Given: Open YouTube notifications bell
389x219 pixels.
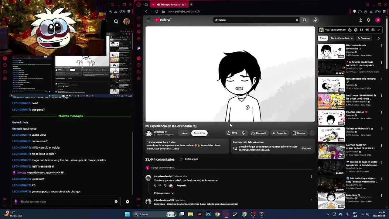Looking at the screenshot, I should pos(368,20).
